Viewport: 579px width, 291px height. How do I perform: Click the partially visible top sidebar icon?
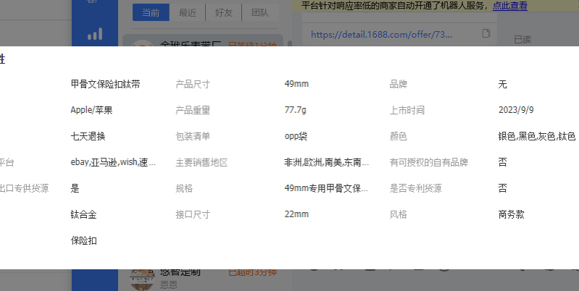(x=94, y=3)
